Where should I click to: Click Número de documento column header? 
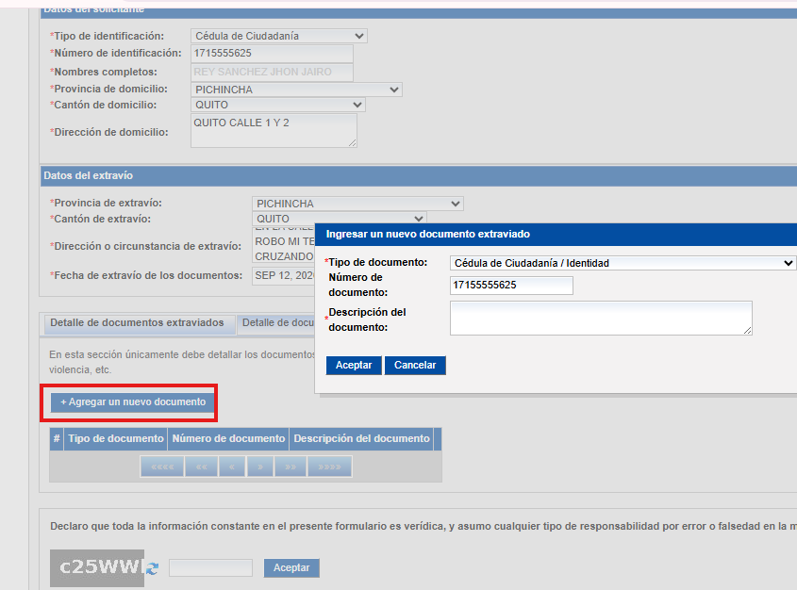[229, 438]
